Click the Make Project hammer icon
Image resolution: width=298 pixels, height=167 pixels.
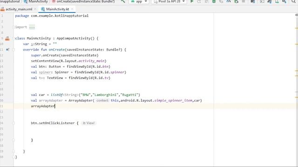click(x=123, y=1)
